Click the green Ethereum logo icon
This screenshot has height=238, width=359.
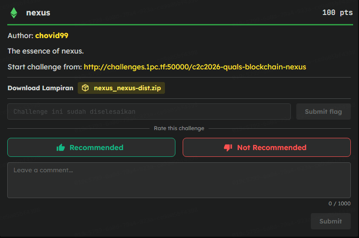point(14,13)
